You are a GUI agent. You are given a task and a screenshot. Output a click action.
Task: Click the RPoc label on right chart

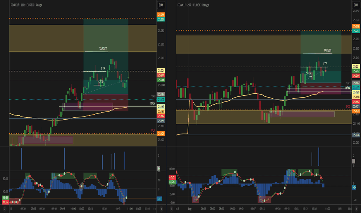[x=348, y=88]
